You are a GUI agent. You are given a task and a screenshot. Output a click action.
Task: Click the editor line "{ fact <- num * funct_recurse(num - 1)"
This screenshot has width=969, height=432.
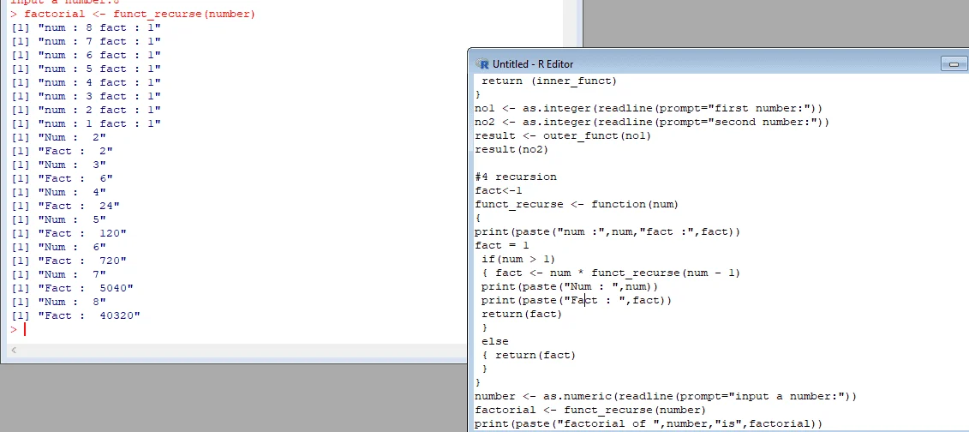coord(611,273)
